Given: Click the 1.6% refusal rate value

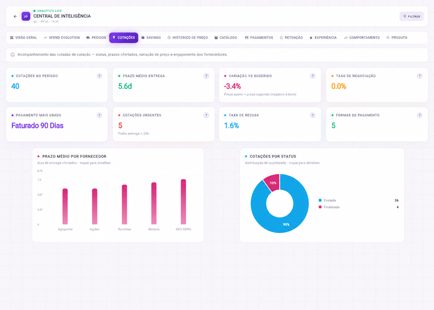Looking at the screenshot, I should point(232,126).
